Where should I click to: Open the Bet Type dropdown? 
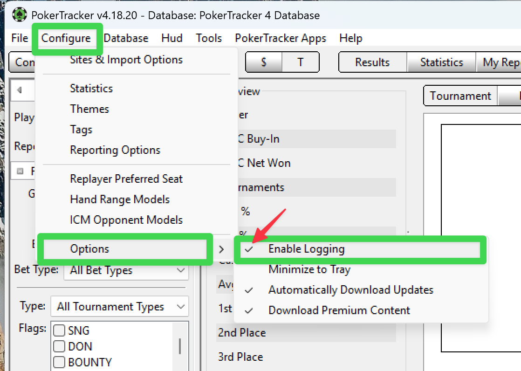(x=126, y=270)
